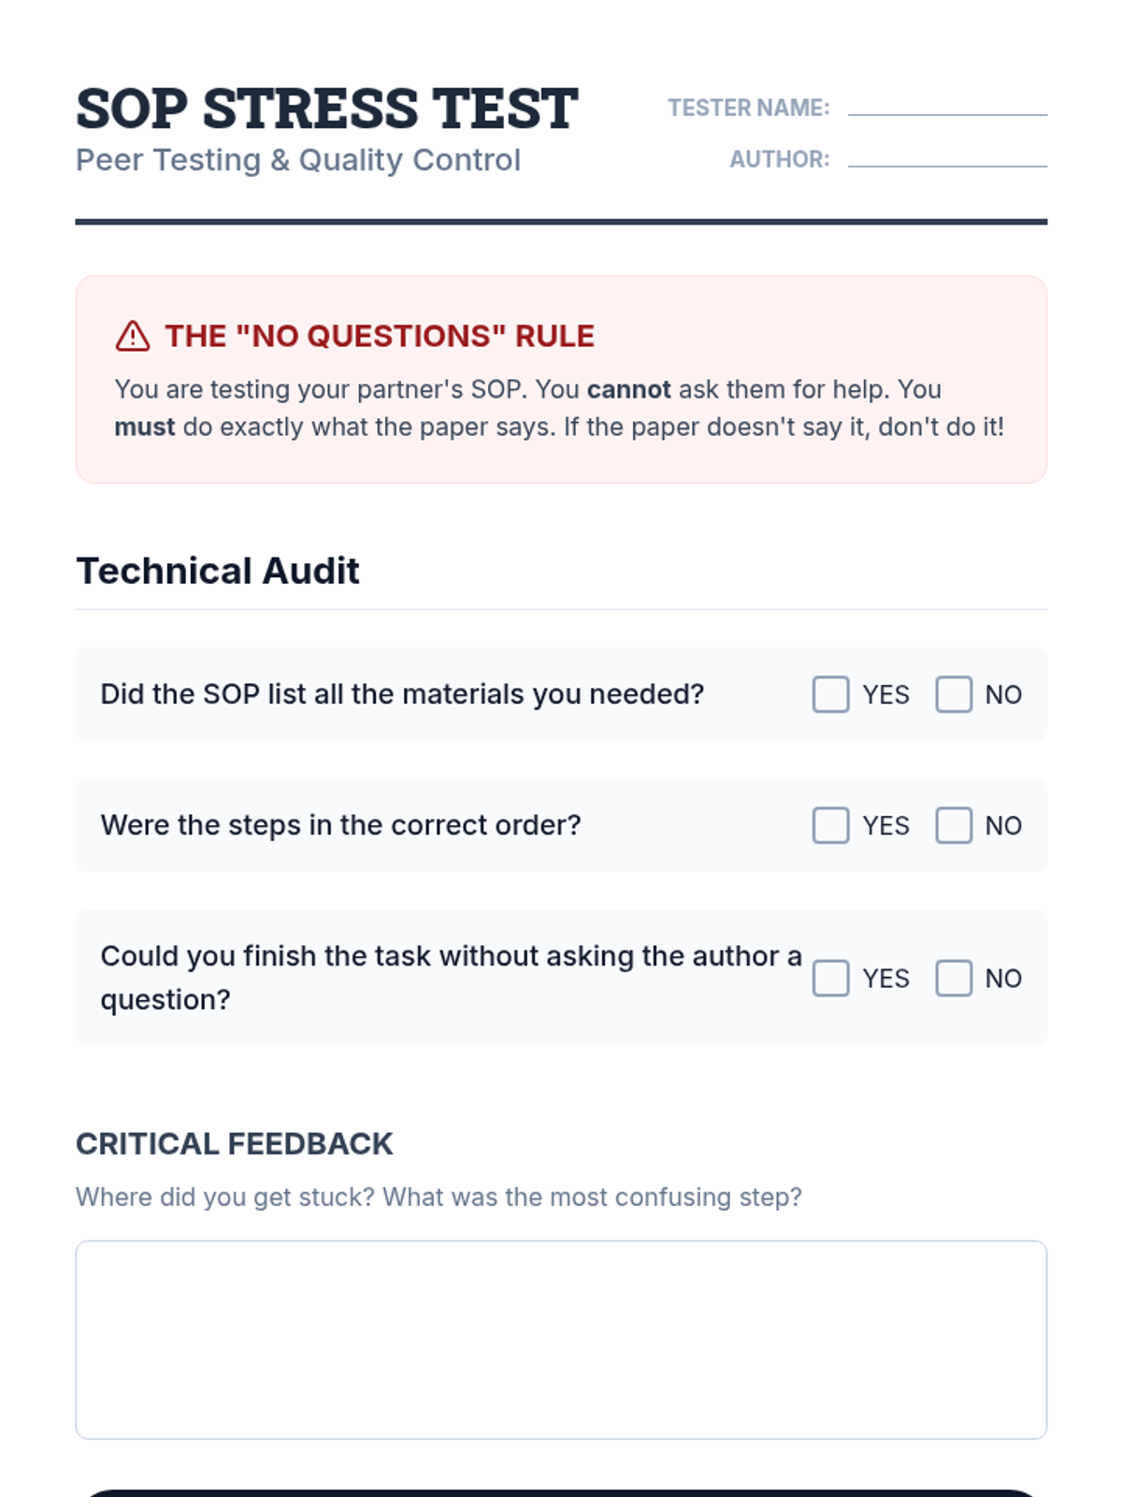
Task: Focus the Critical Feedback text box
Action: (x=561, y=1340)
